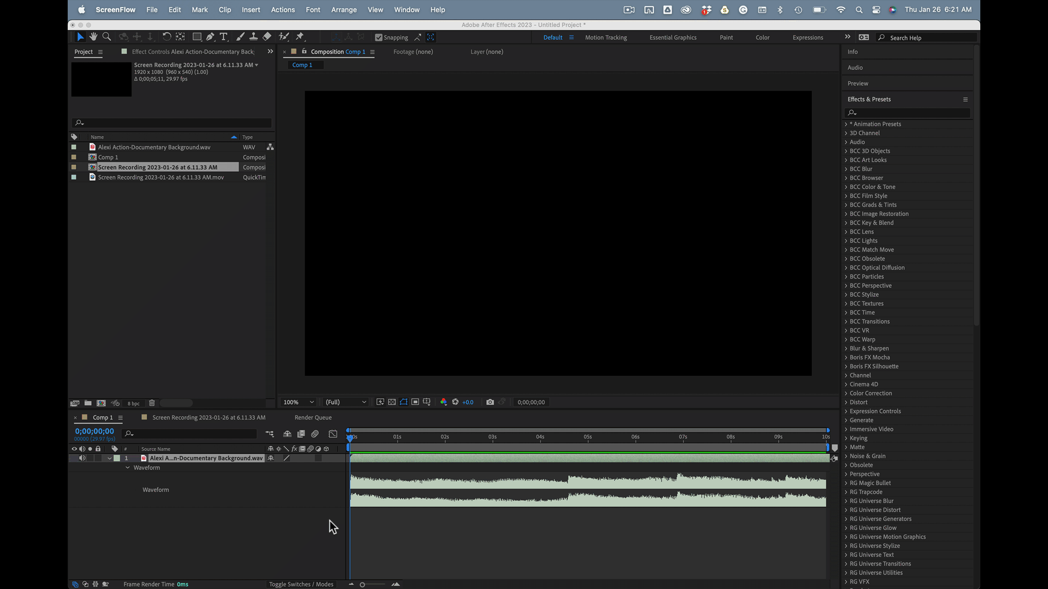Screen dimensions: 1048x589
Task: Select the Type text tool
Action: pyautogui.click(x=224, y=37)
